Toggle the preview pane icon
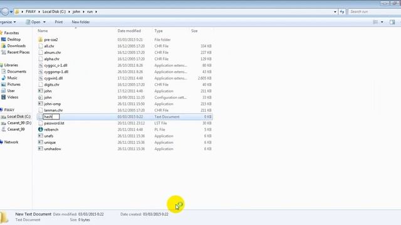 click(392, 22)
